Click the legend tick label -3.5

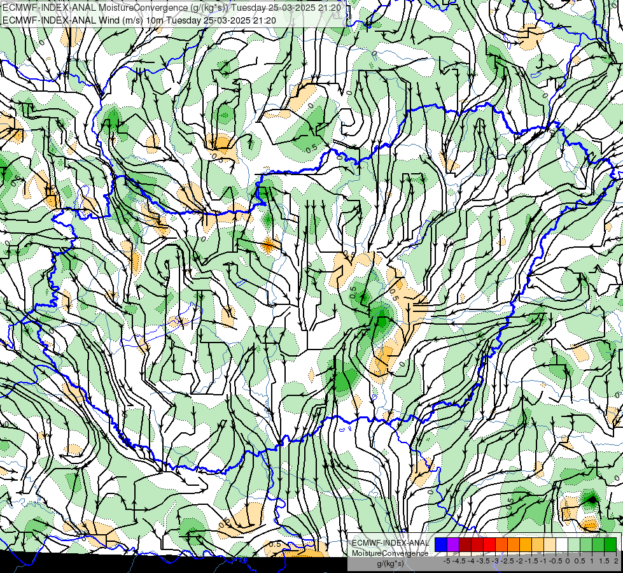(x=483, y=561)
